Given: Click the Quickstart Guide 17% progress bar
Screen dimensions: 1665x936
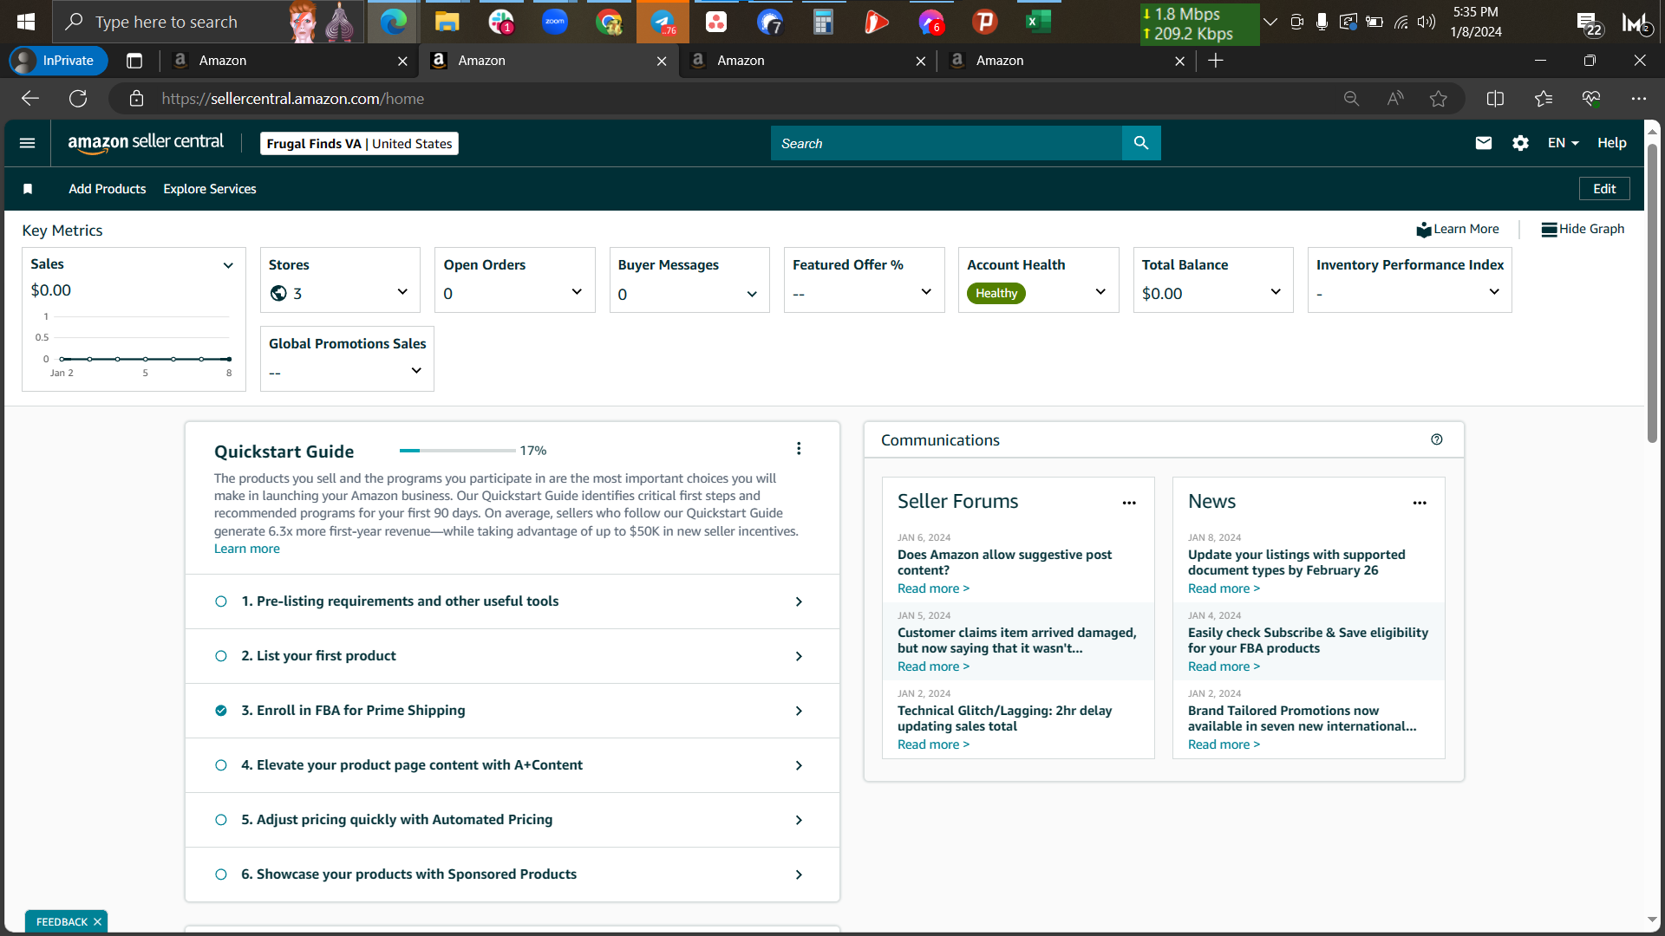Looking at the screenshot, I should tap(457, 451).
